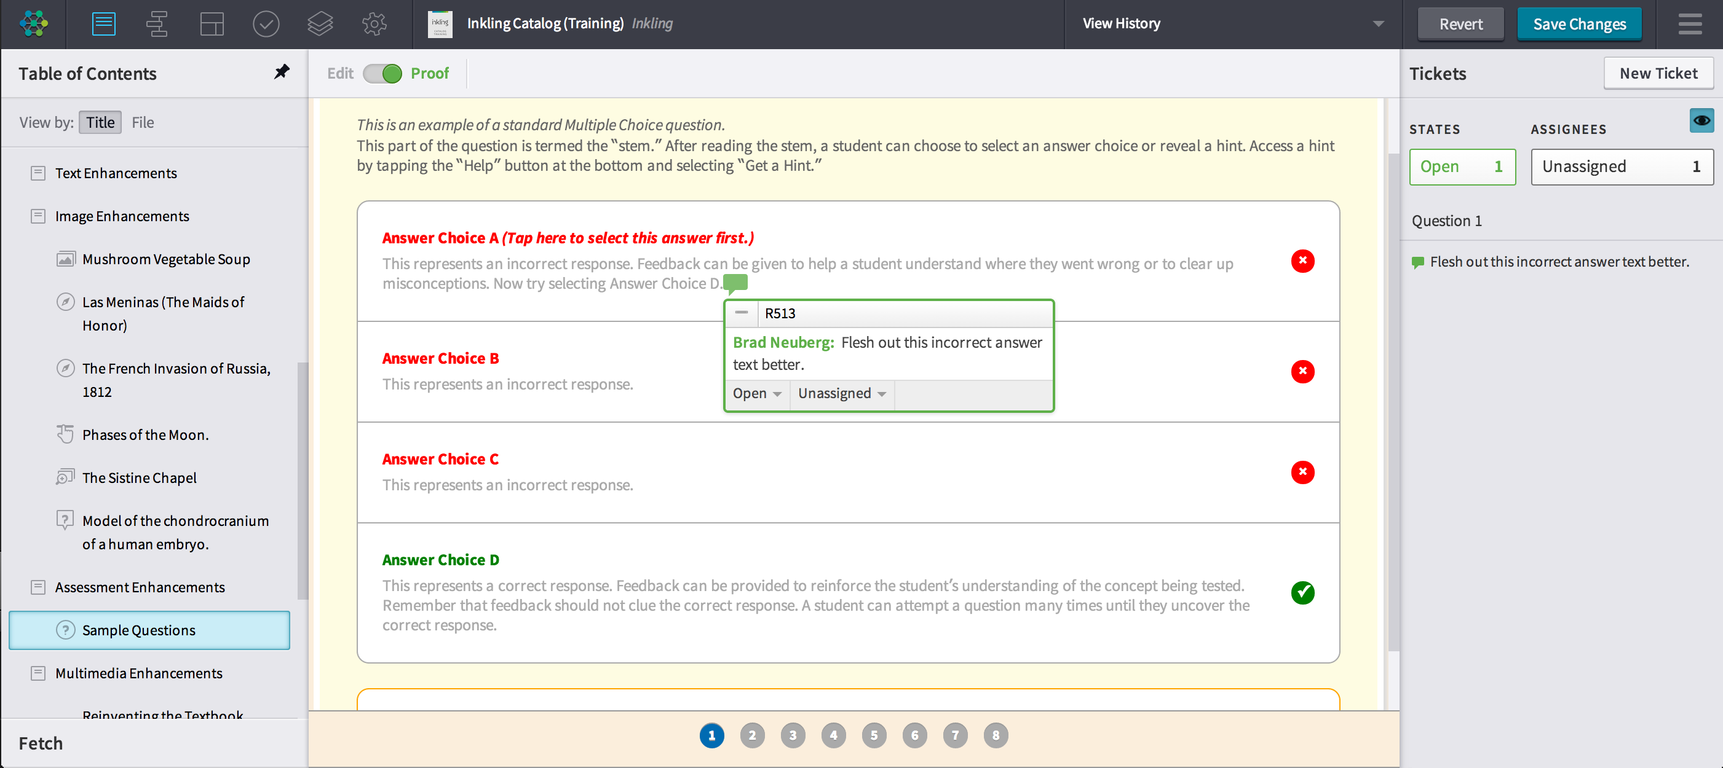The height and width of the screenshot is (768, 1723).
Task: Filter tickets by Unassigned assignee
Action: pyautogui.click(x=1622, y=167)
